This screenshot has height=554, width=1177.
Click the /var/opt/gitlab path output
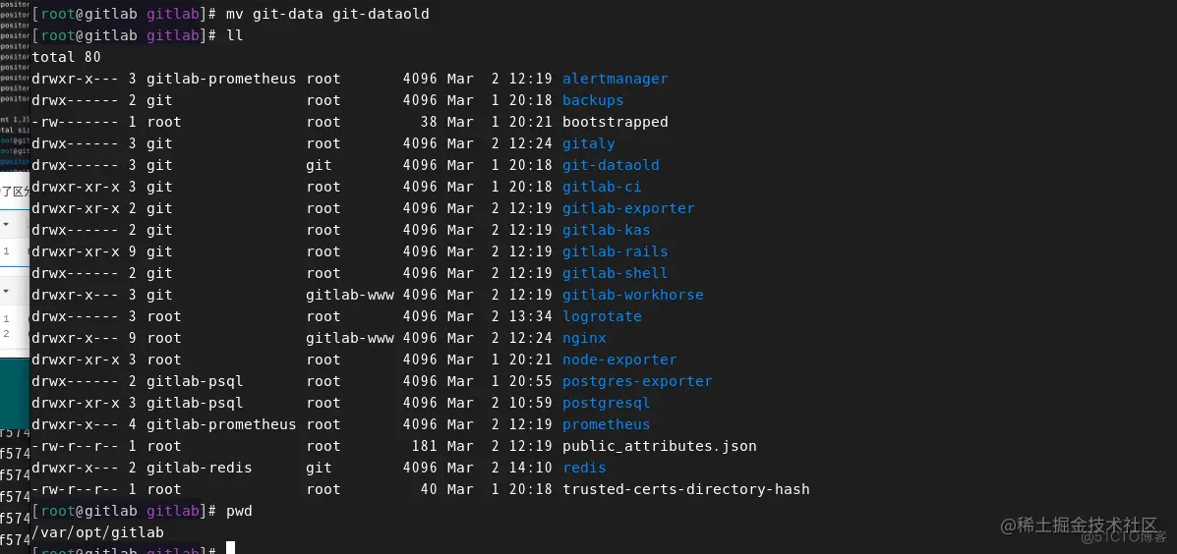click(x=97, y=532)
